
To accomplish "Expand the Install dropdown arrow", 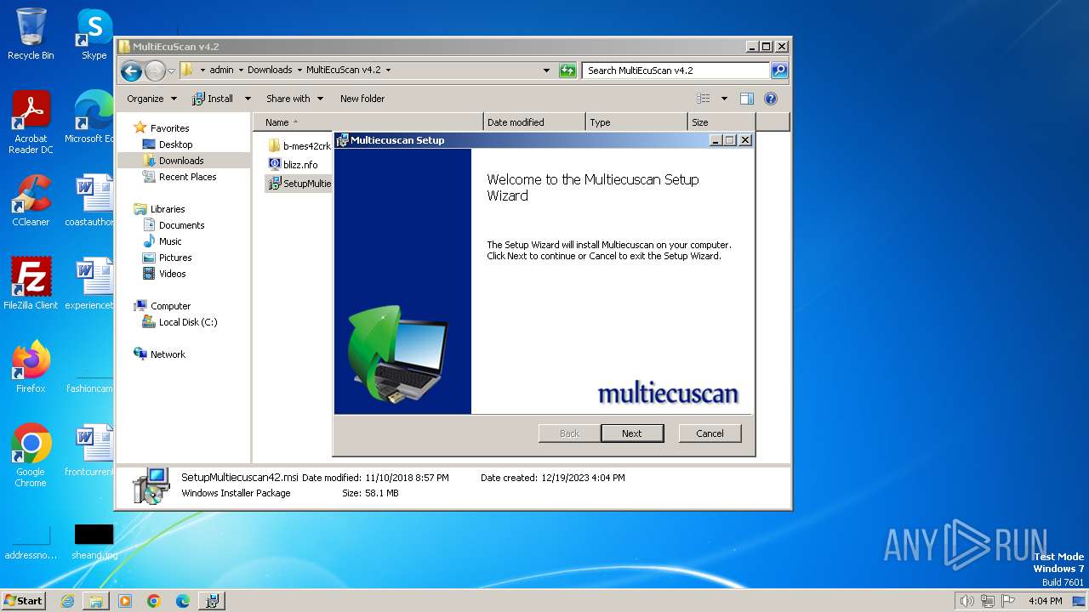I will coord(248,99).
